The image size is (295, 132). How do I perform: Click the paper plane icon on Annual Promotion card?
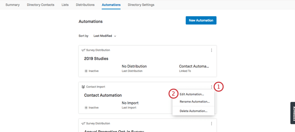pos(83,123)
